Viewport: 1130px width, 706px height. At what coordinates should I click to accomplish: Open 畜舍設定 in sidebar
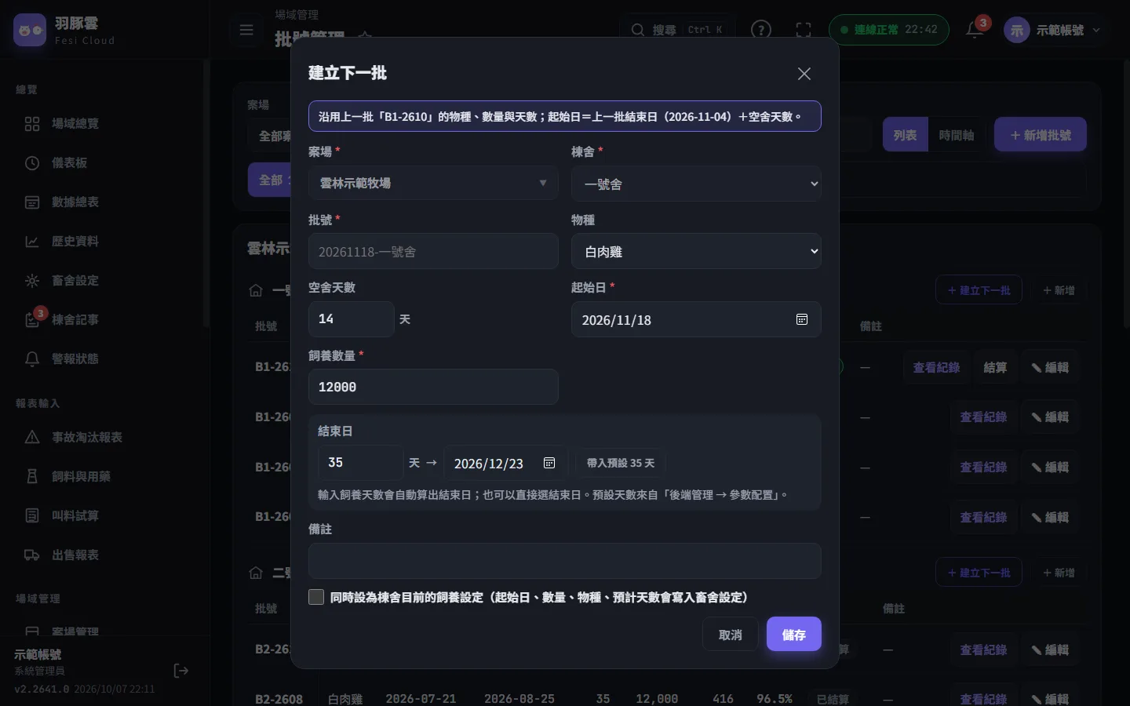tap(103, 281)
